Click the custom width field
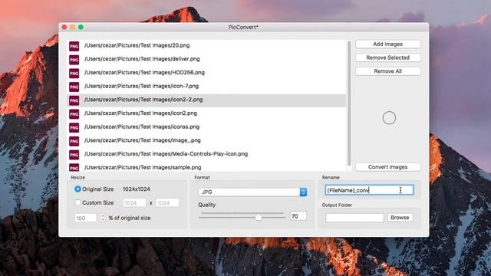 [x=134, y=202]
